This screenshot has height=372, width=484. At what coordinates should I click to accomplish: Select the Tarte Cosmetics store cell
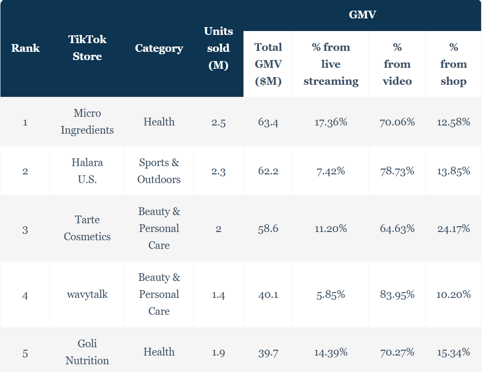click(87, 228)
